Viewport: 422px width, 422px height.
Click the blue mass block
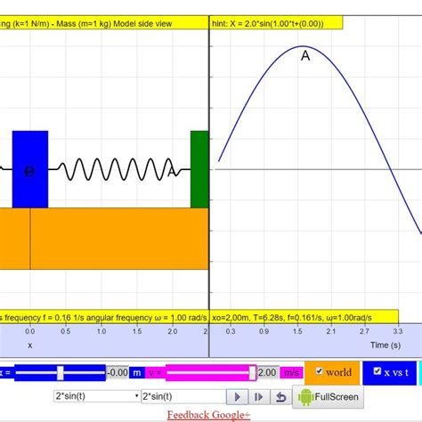[x=30, y=169]
